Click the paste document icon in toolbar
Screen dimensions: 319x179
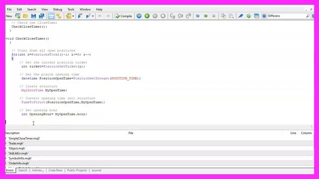[231, 16]
